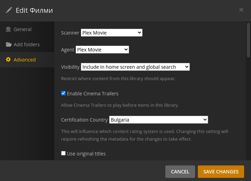Expand the Visibility dropdown

(135, 67)
